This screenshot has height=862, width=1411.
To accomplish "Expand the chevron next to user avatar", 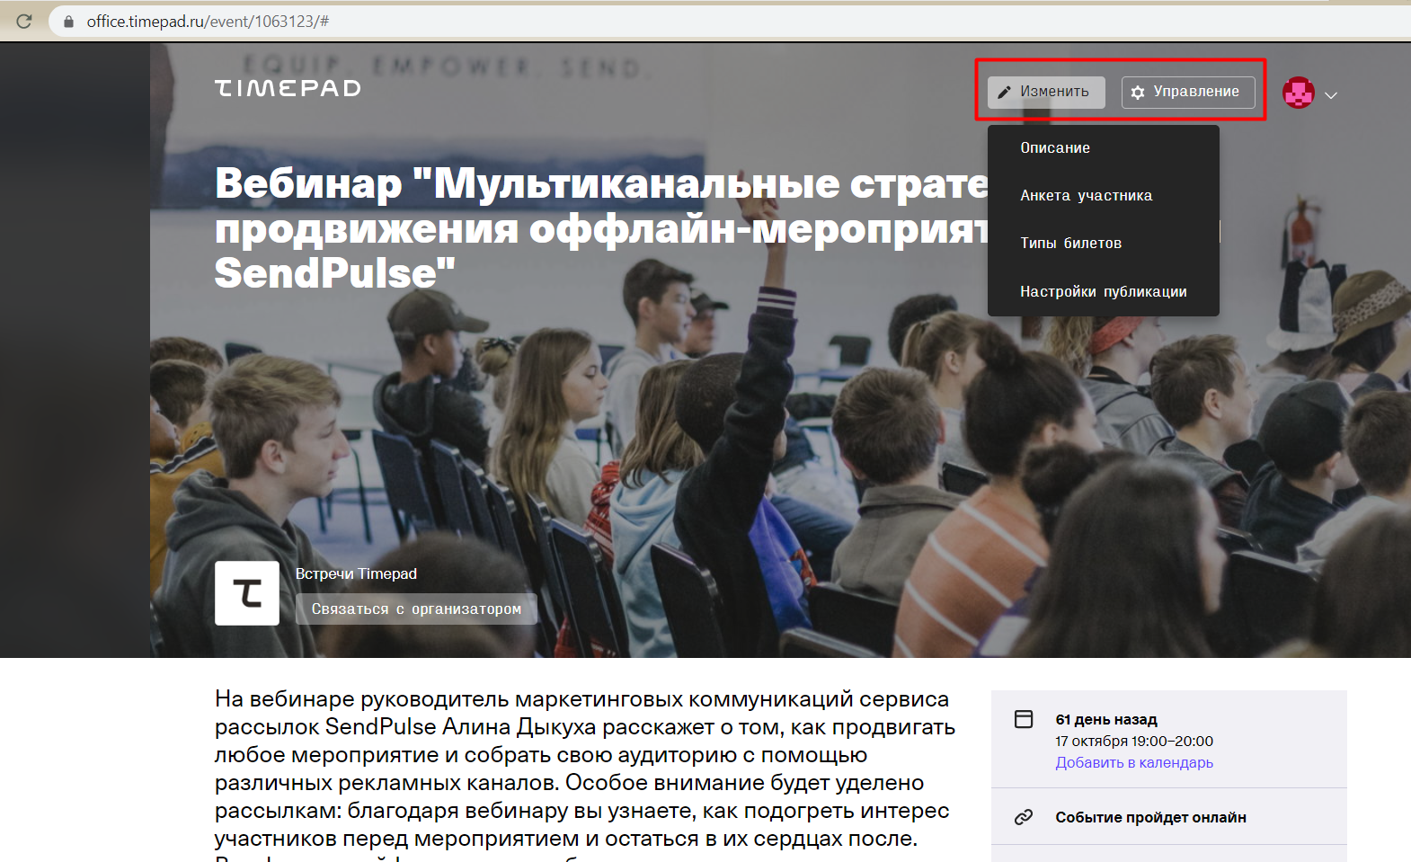I will pyautogui.click(x=1331, y=94).
